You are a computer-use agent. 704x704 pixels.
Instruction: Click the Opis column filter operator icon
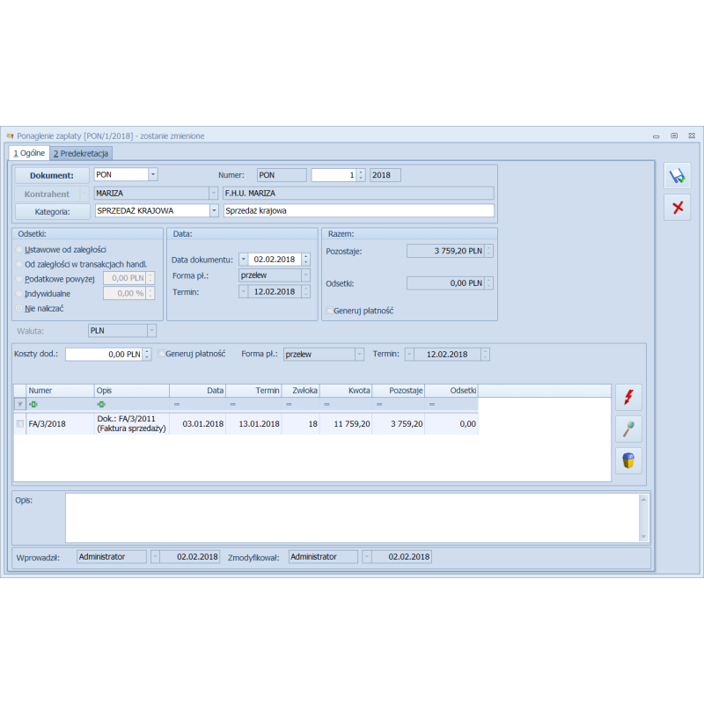(x=101, y=404)
